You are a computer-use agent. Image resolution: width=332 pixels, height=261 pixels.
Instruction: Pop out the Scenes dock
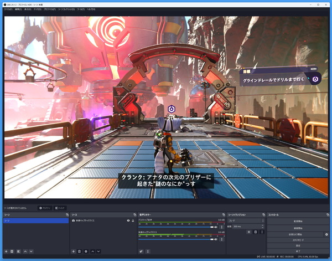pyautogui.click(x=67, y=215)
